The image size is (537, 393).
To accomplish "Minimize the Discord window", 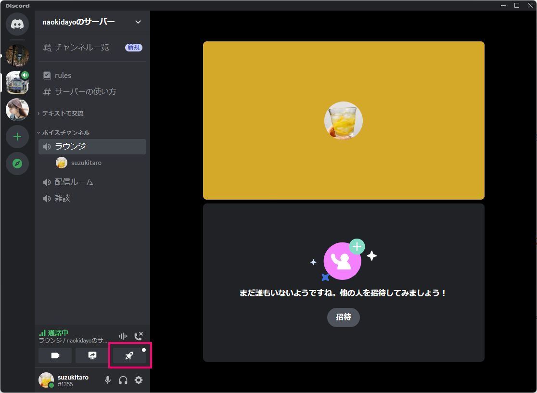I will 503,5.
